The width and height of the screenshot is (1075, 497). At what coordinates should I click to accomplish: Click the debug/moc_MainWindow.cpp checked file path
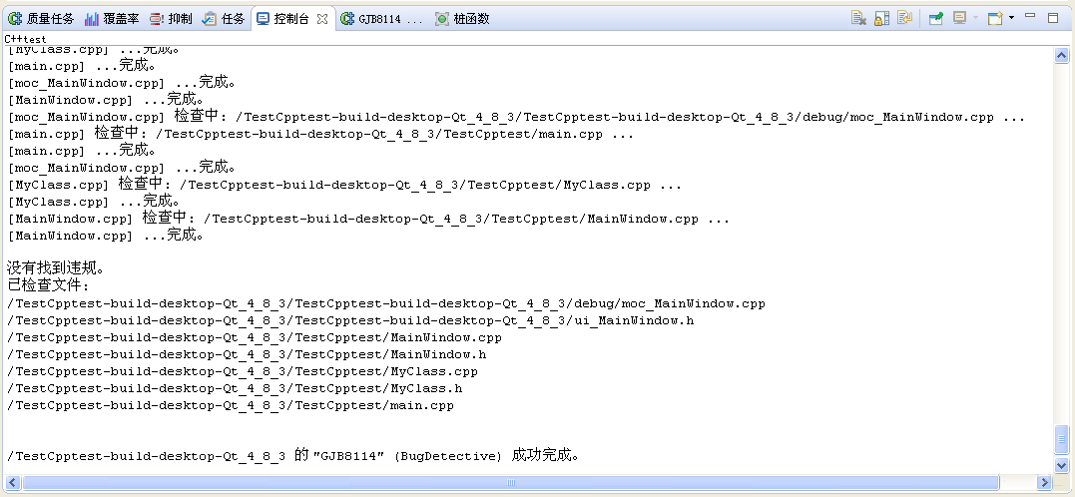(386, 303)
